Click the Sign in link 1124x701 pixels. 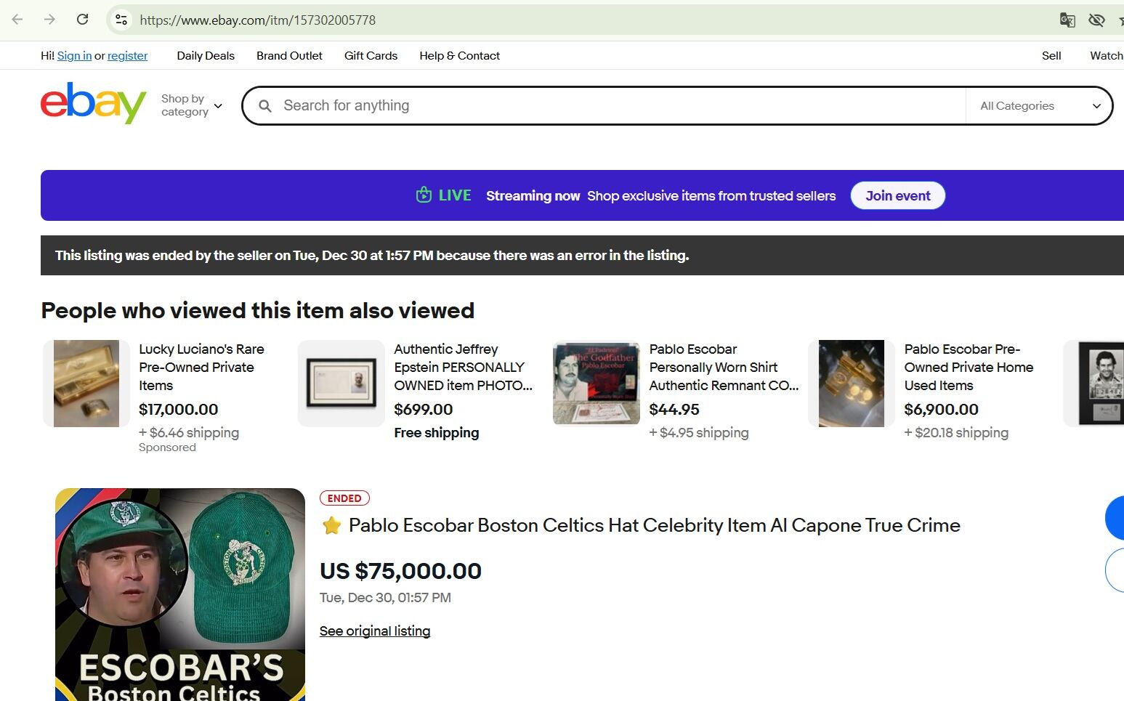(74, 56)
